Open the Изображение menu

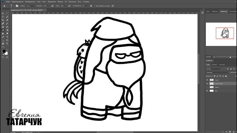click(x=30, y=1)
